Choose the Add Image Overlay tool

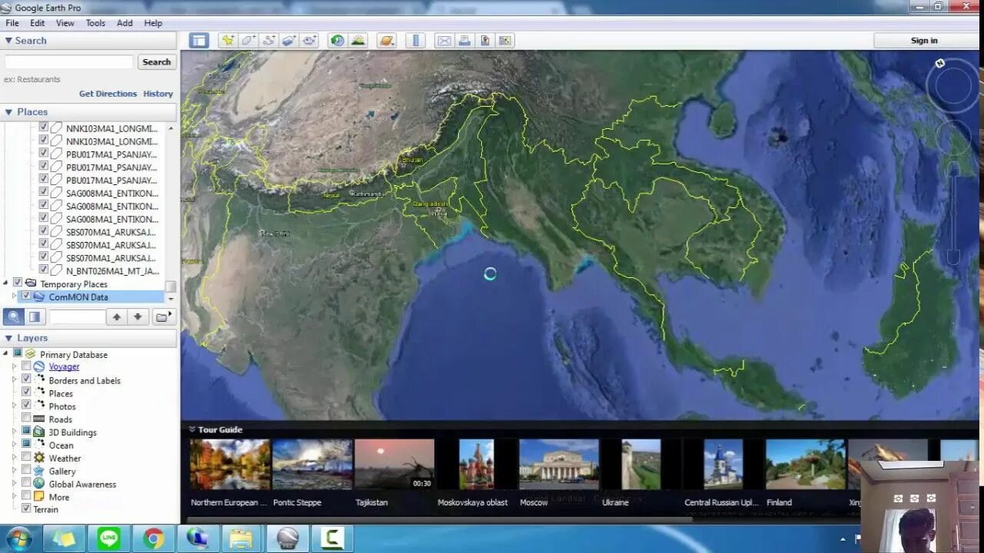(290, 41)
